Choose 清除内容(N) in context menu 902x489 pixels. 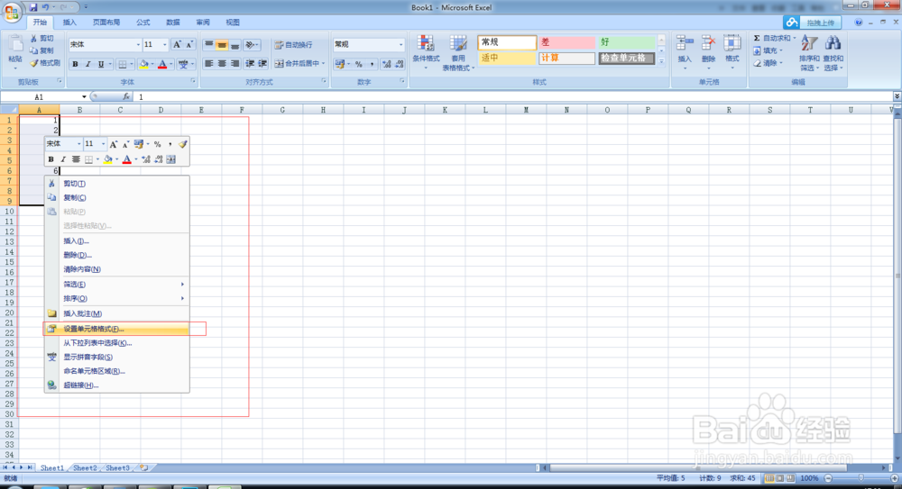pyautogui.click(x=116, y=269)
